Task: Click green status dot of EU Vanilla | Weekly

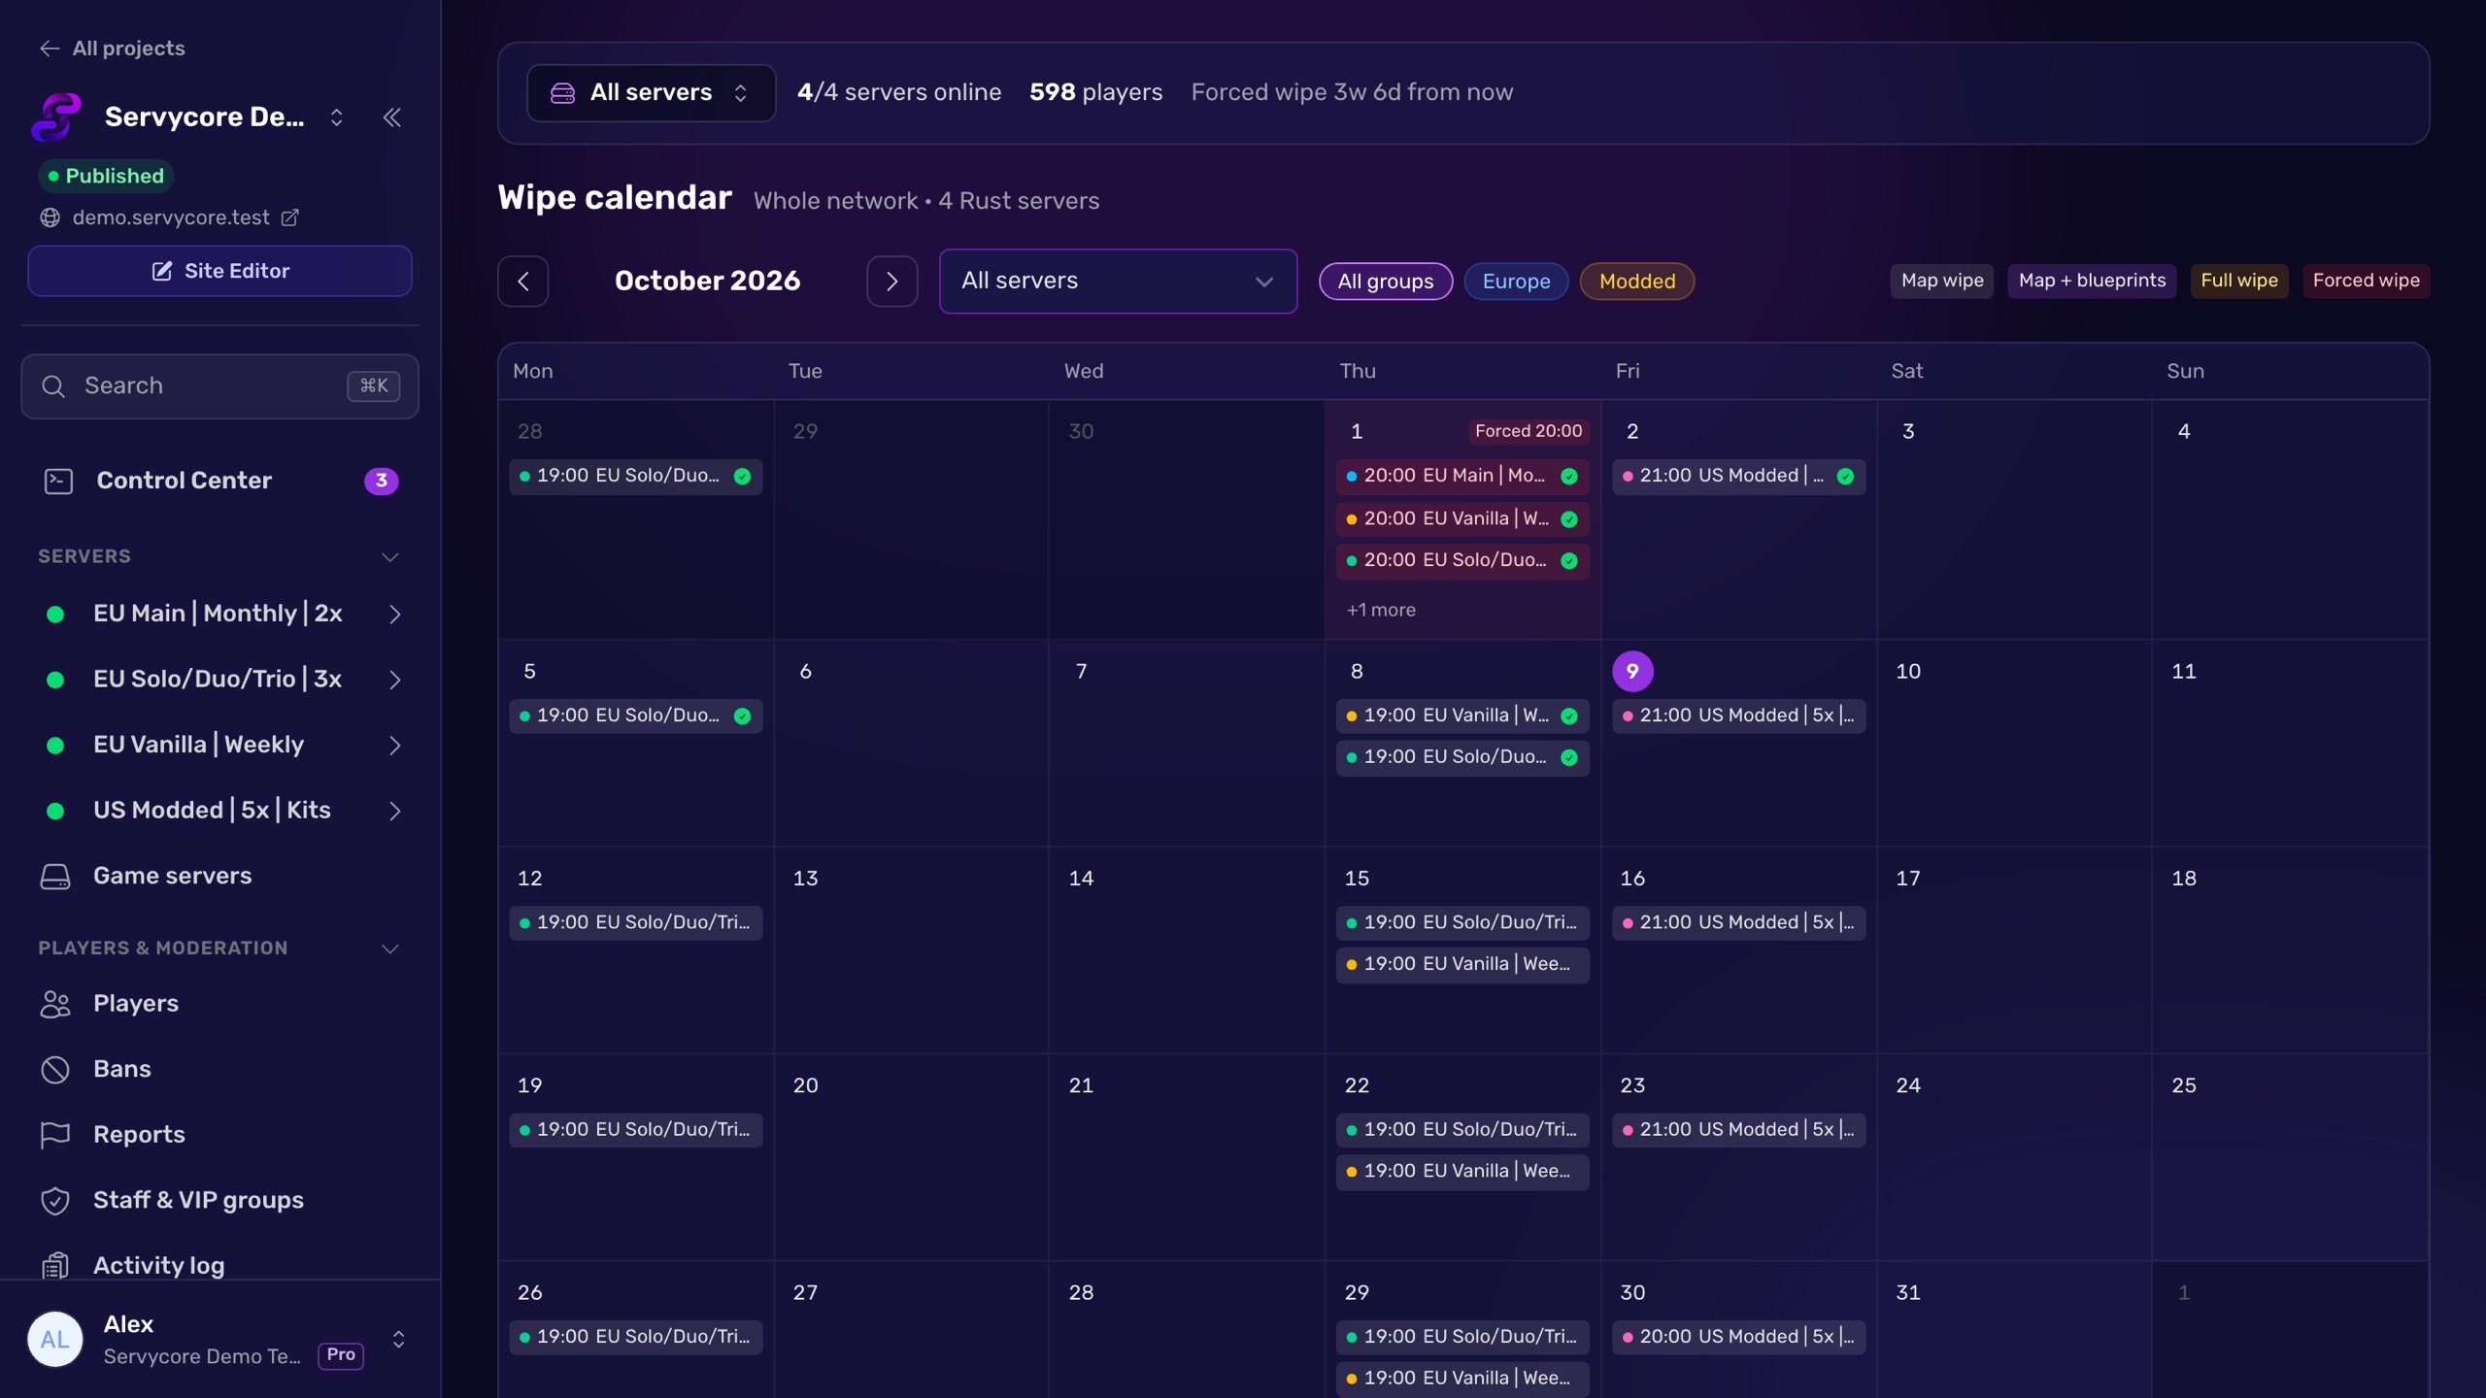Action: click(55, 746)
